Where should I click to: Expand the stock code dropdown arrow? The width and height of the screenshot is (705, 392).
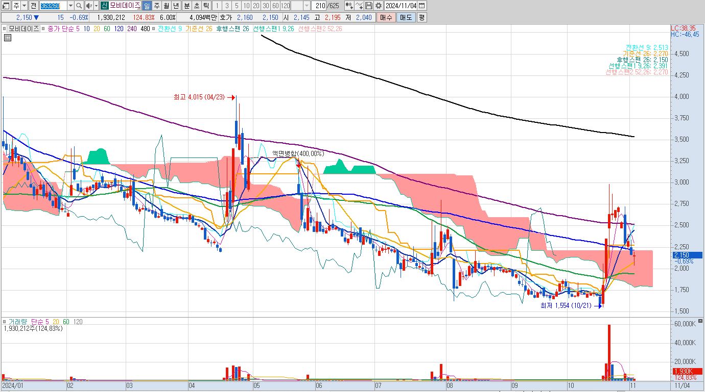[x=70, y=6]
